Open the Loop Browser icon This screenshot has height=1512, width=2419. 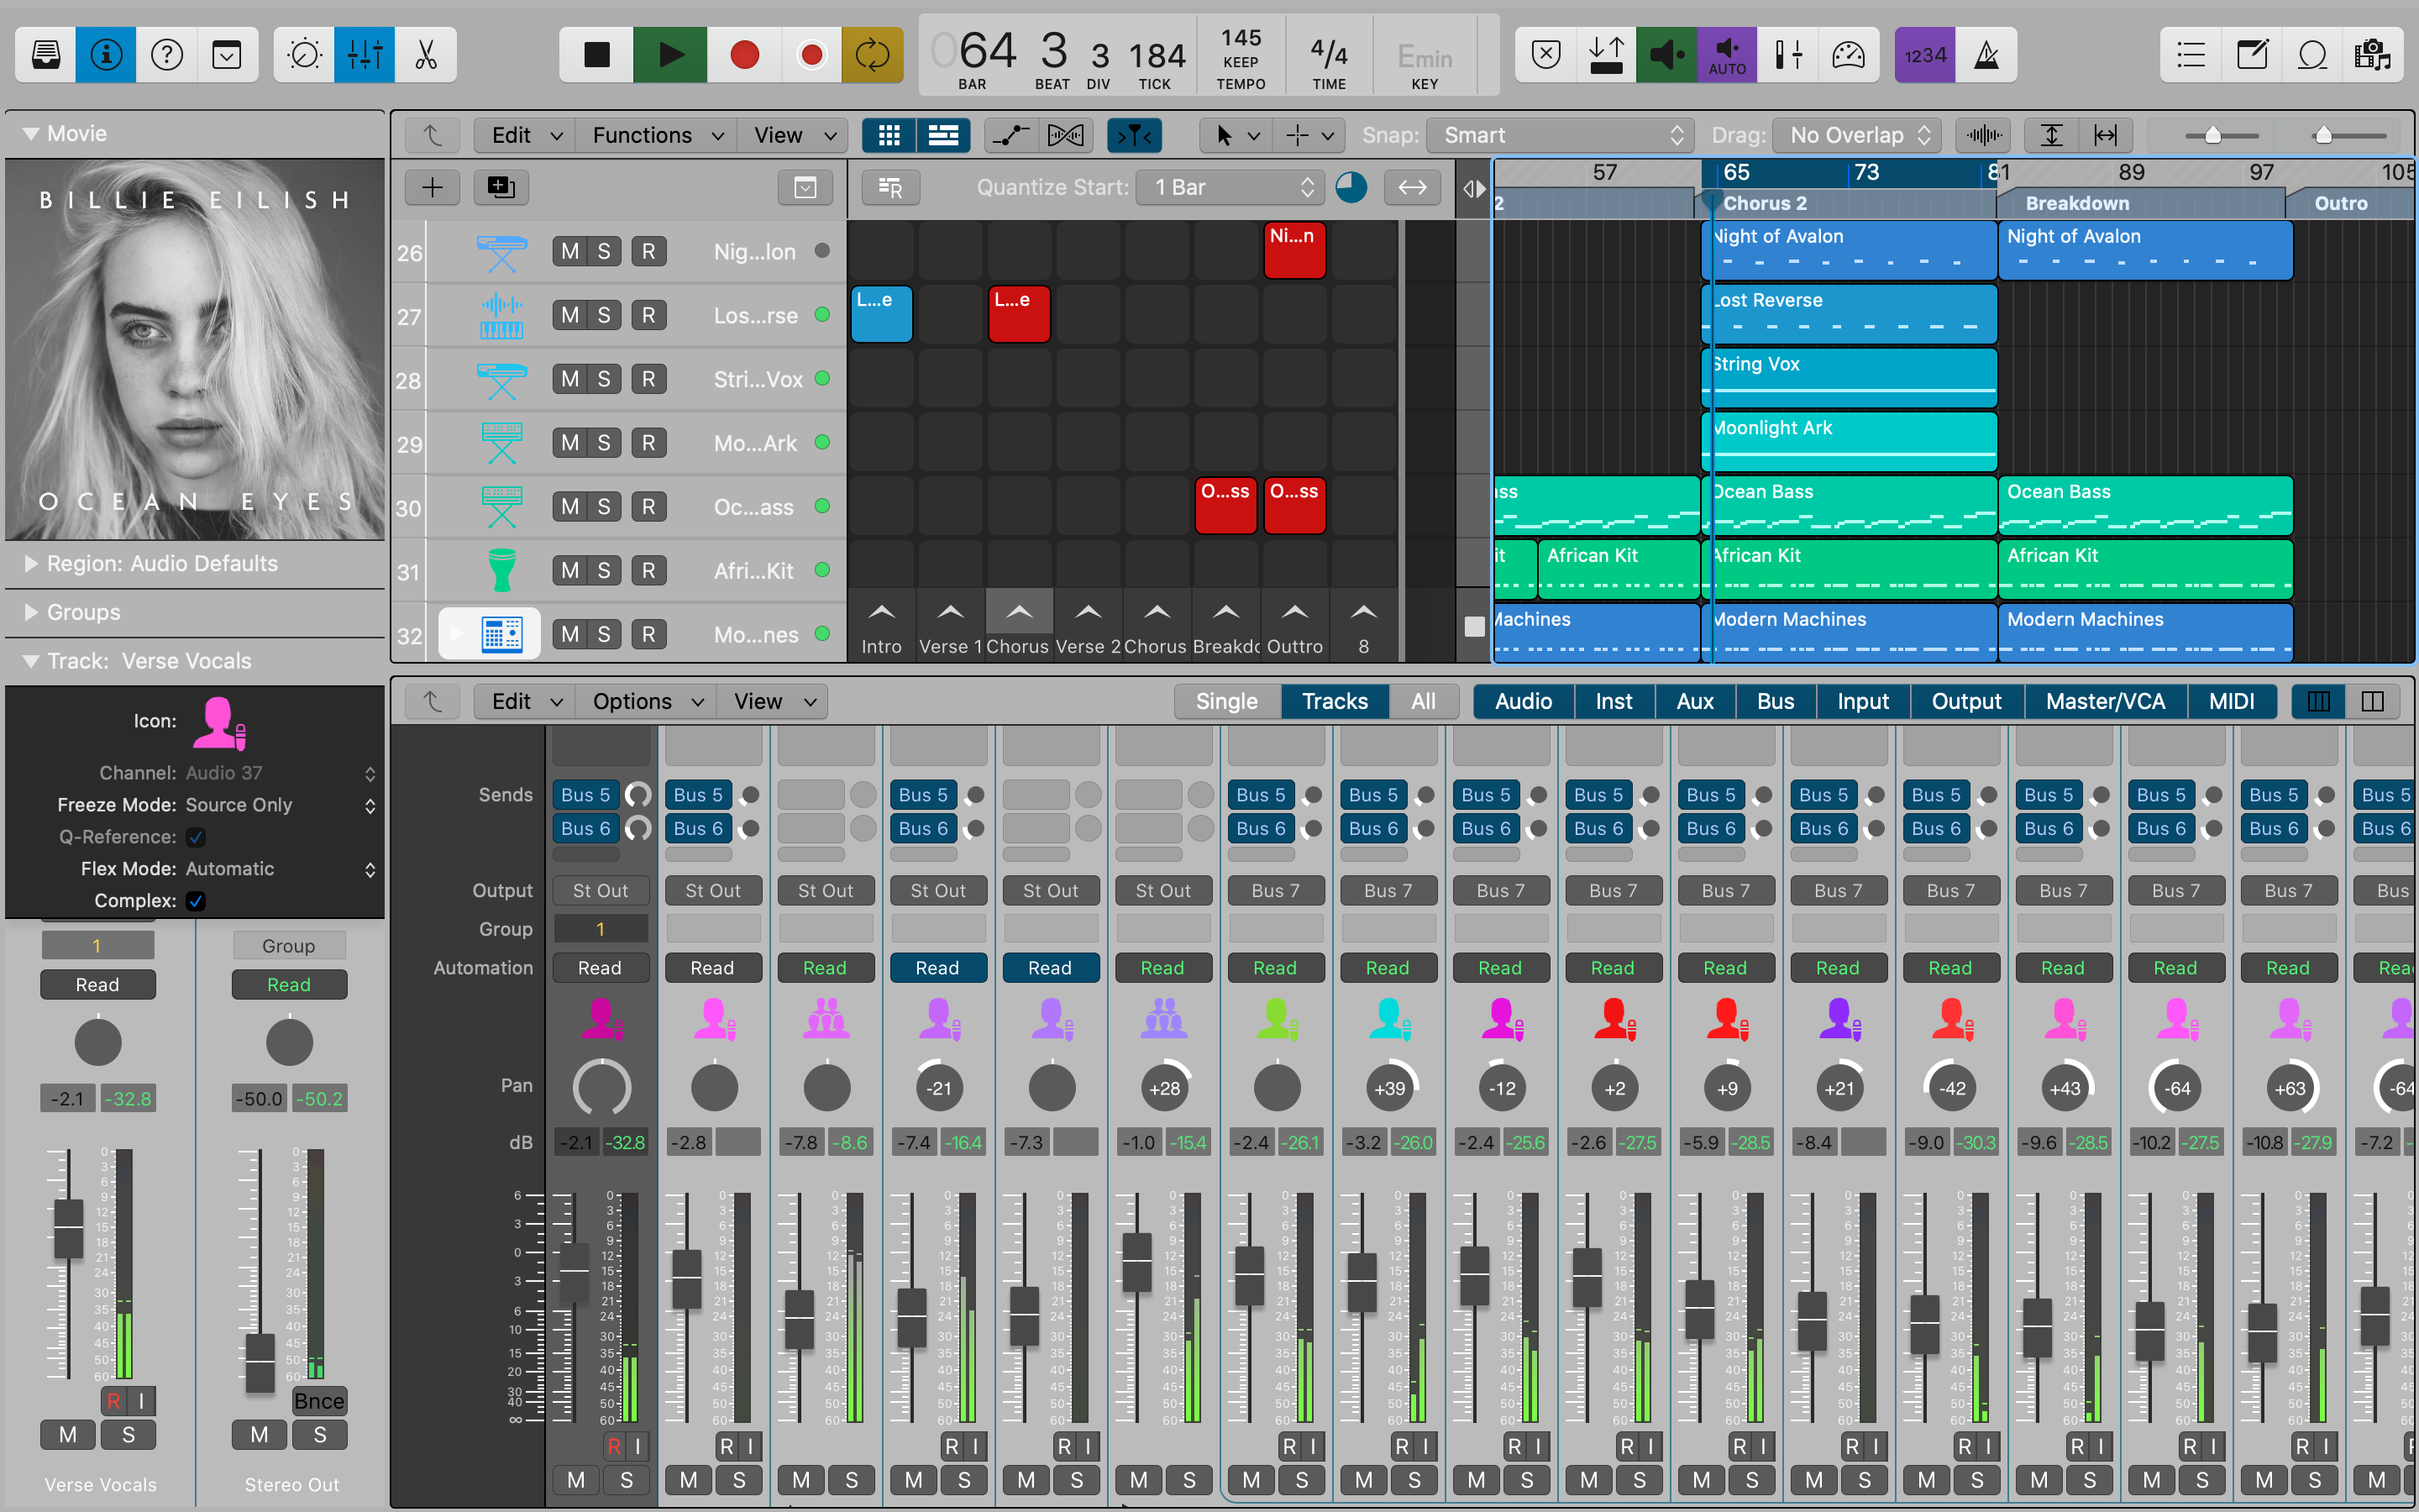2312,55
